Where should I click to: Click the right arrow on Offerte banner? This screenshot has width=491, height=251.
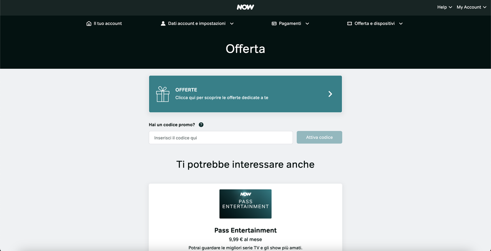[330, 94]
